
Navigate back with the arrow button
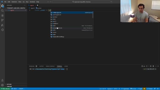[x=48, y=2]
